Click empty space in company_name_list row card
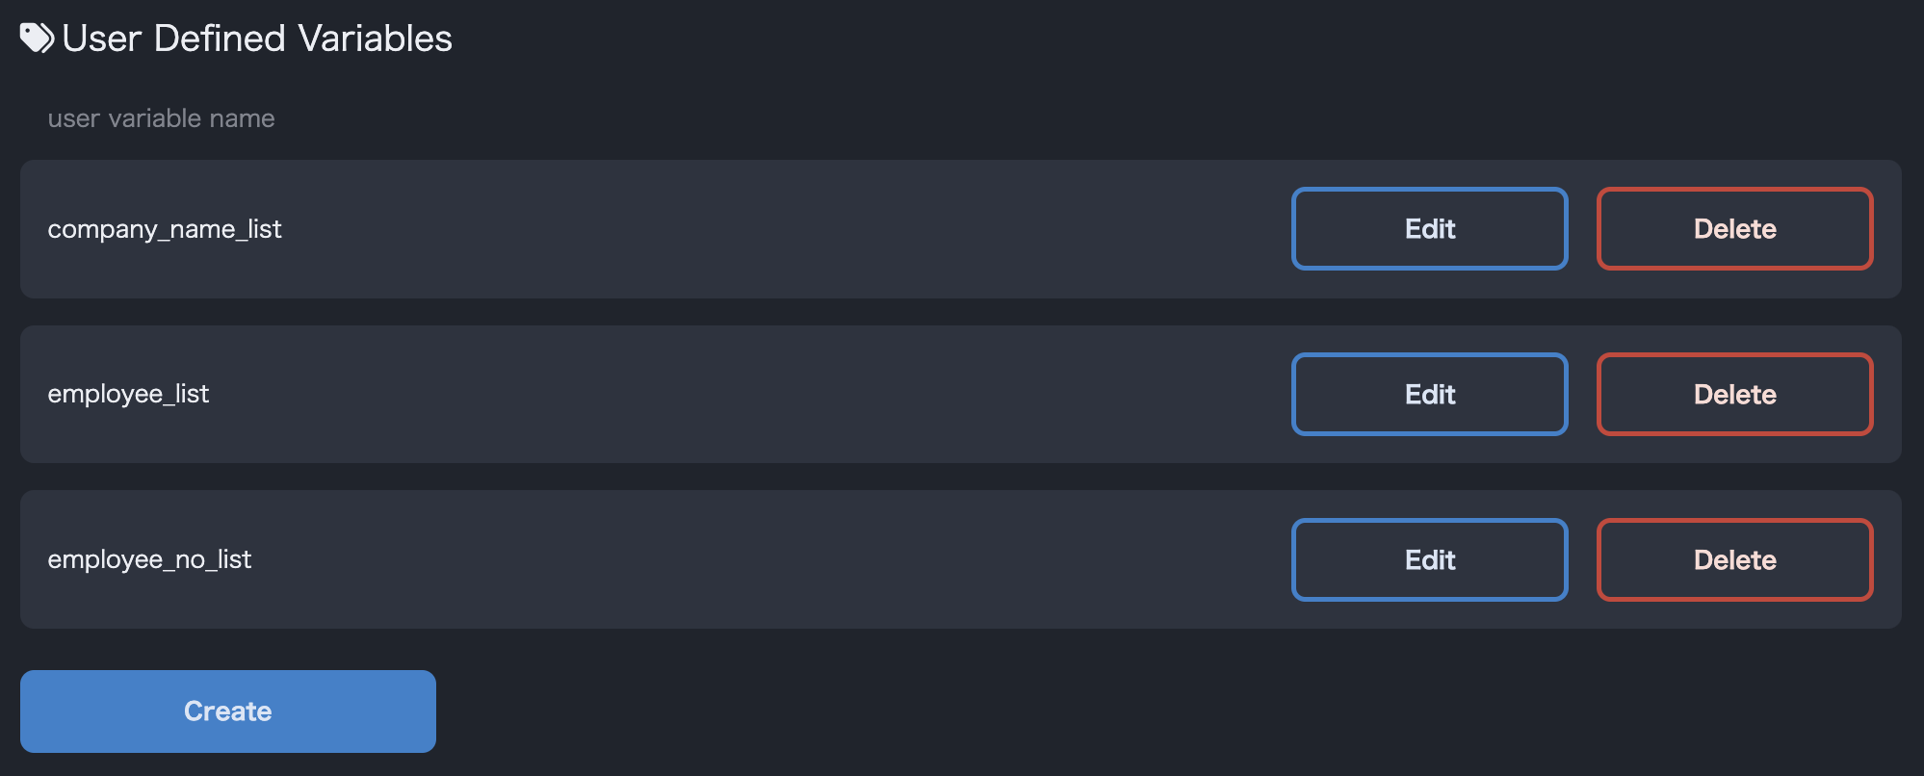 click(770, 229)
